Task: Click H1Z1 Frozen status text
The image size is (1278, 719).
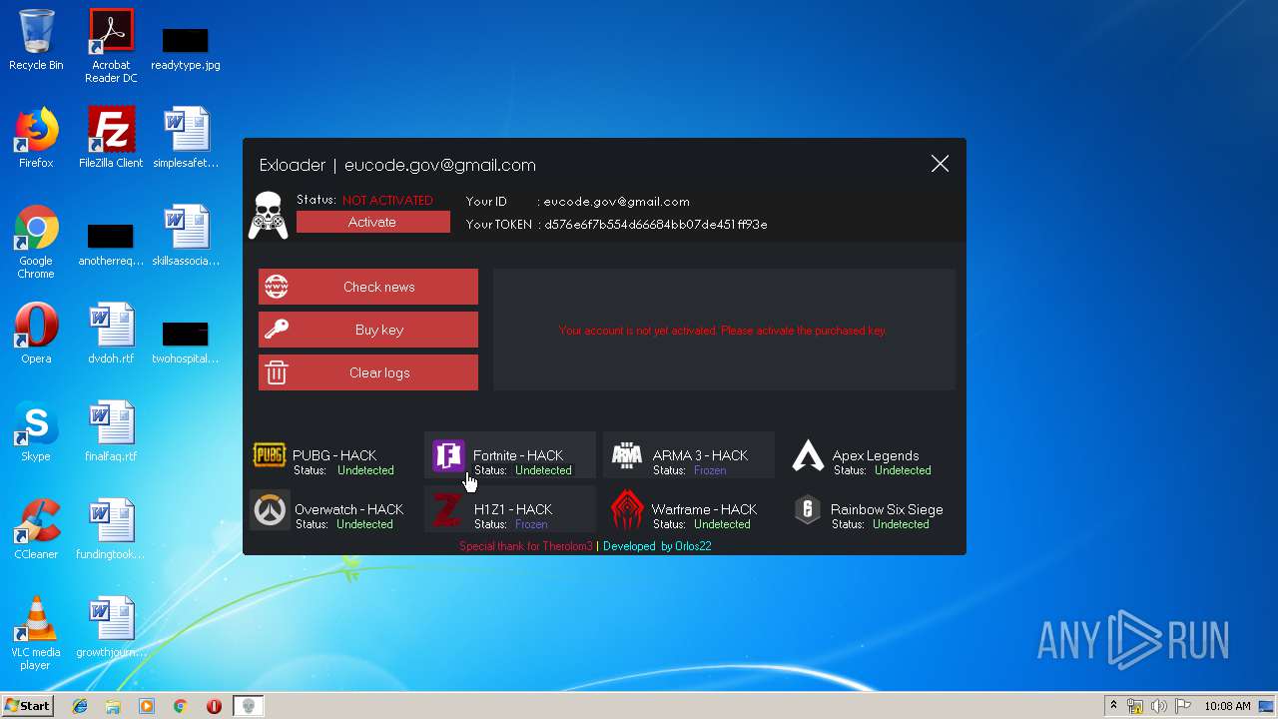Action: point(531,524)
